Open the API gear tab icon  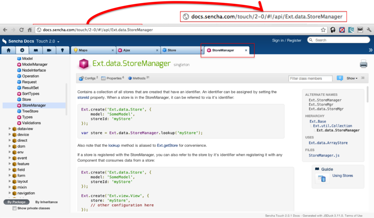(22, 50)
